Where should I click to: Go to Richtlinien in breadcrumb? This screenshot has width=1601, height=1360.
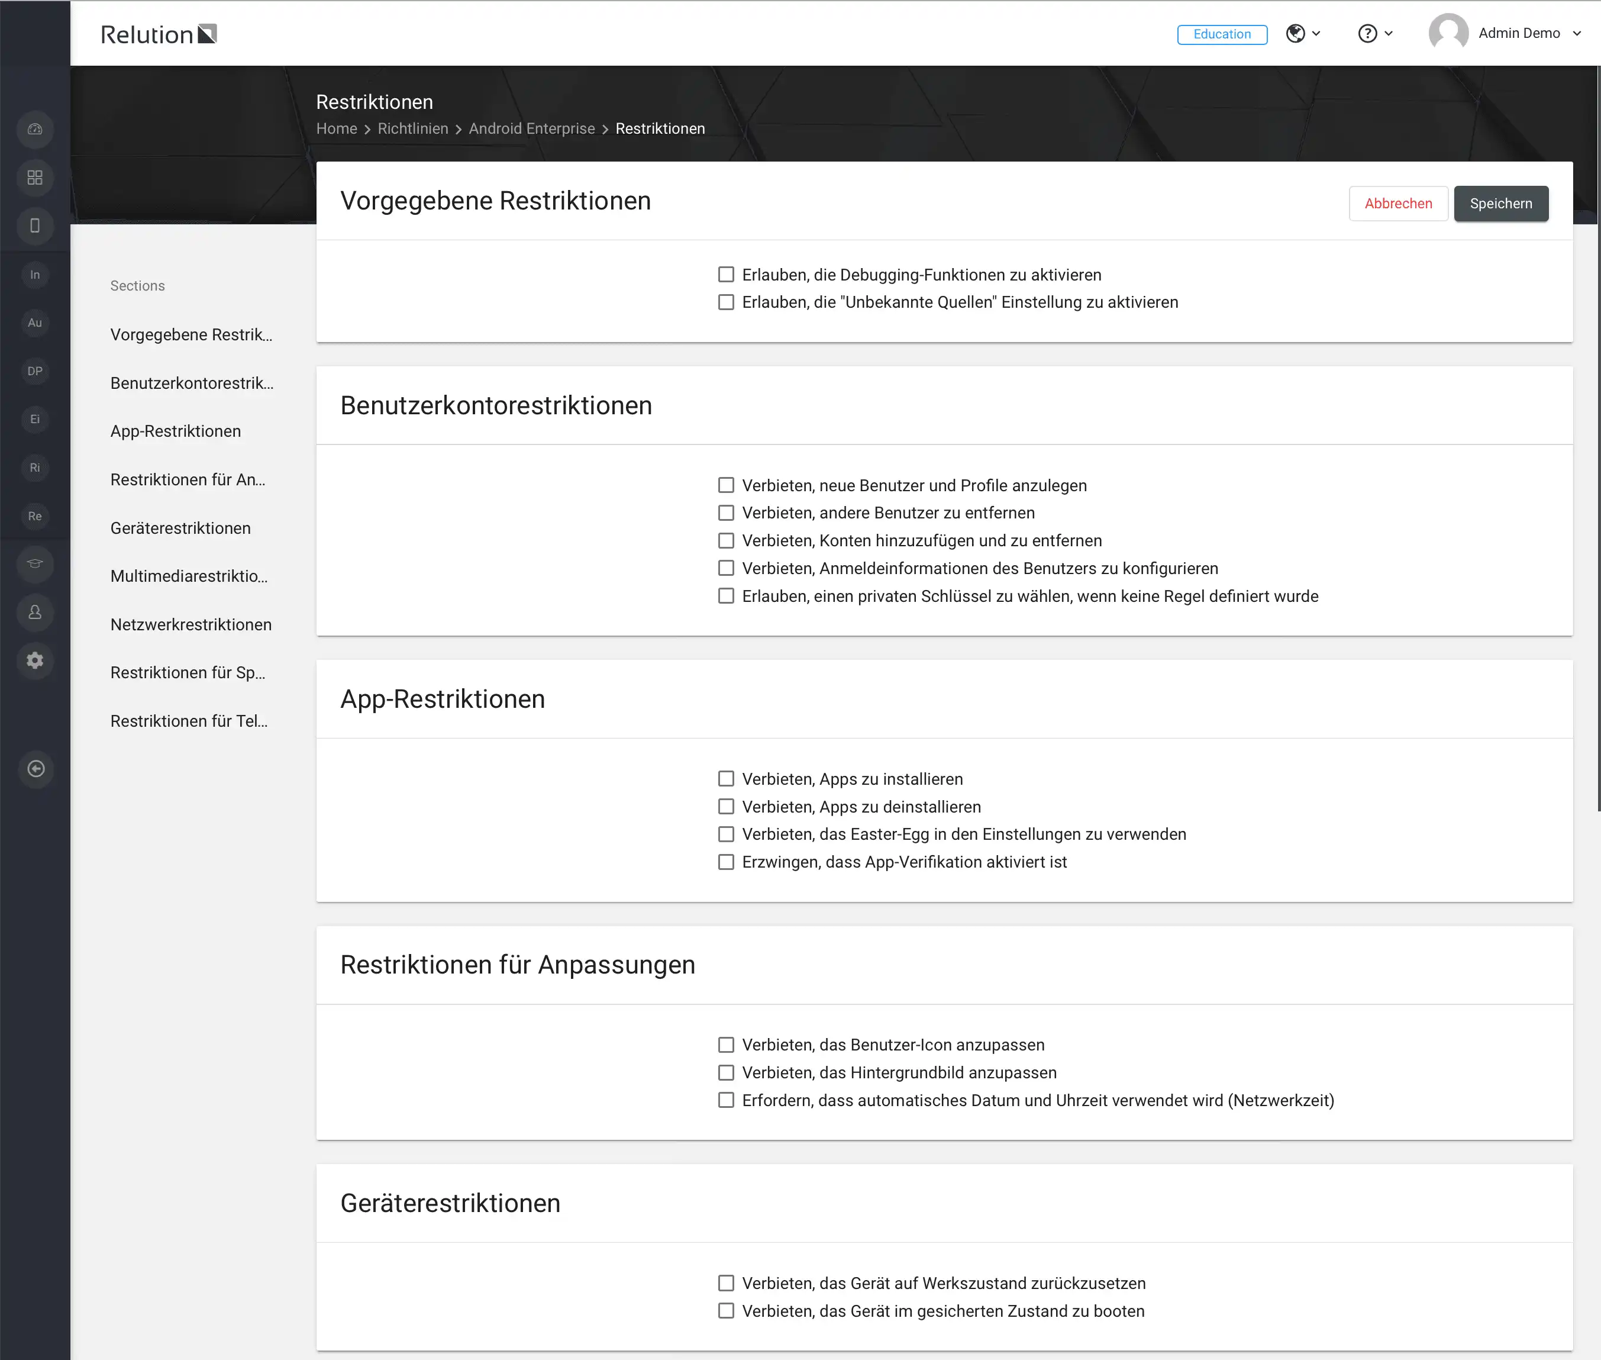coord(412,129)
